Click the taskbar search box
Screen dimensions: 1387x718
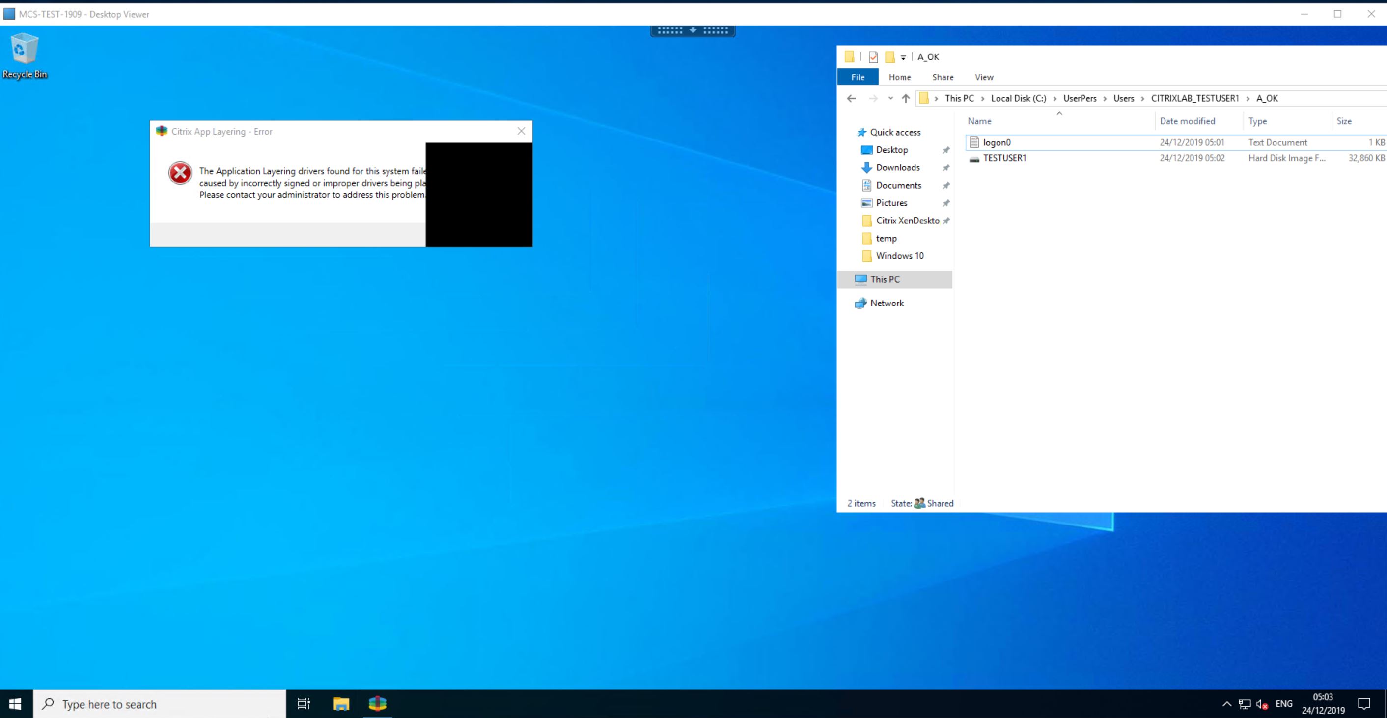point(159,704)
